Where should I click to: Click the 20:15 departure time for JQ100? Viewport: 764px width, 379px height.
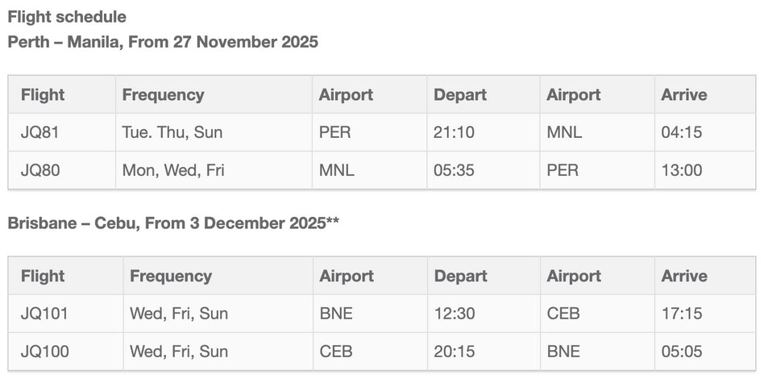coord(454,352)
